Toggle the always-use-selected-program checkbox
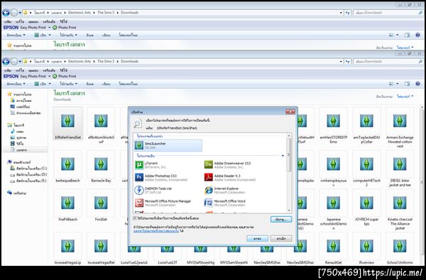 135,218
